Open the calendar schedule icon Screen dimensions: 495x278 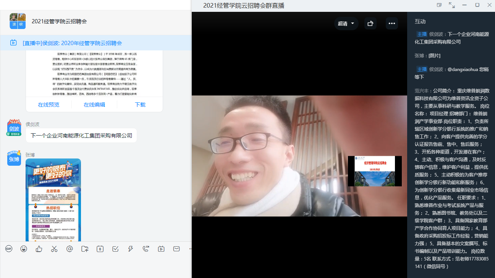(x=100, y=249)
